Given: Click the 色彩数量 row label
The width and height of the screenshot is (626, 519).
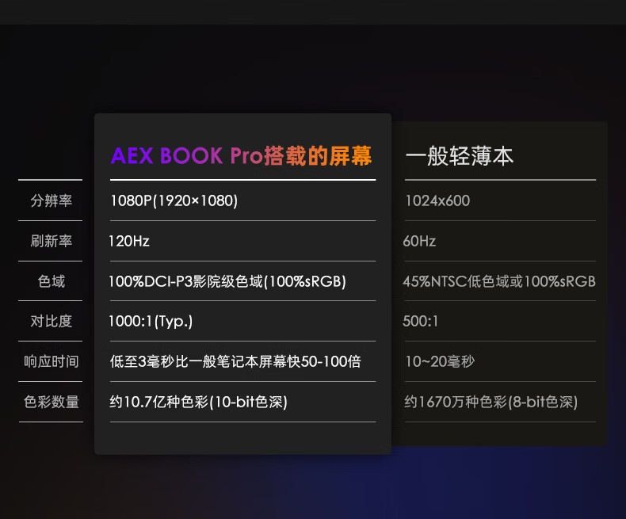Looking at the screenshot, I should 51,402.
